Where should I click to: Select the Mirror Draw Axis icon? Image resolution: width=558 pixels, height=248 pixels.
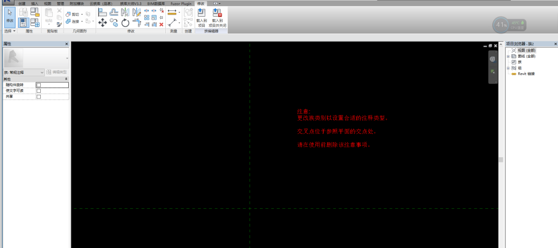[x=136, y=12]
